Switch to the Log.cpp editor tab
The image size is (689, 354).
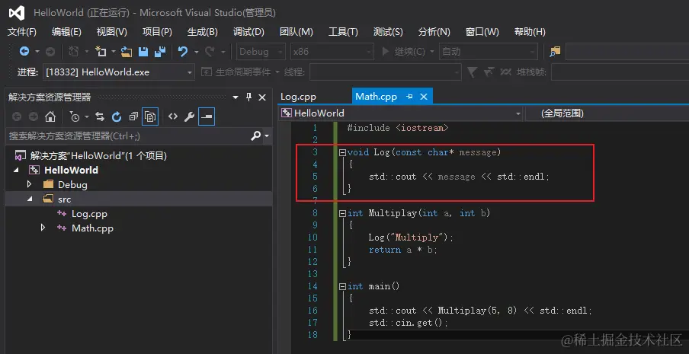coord(298,97)
